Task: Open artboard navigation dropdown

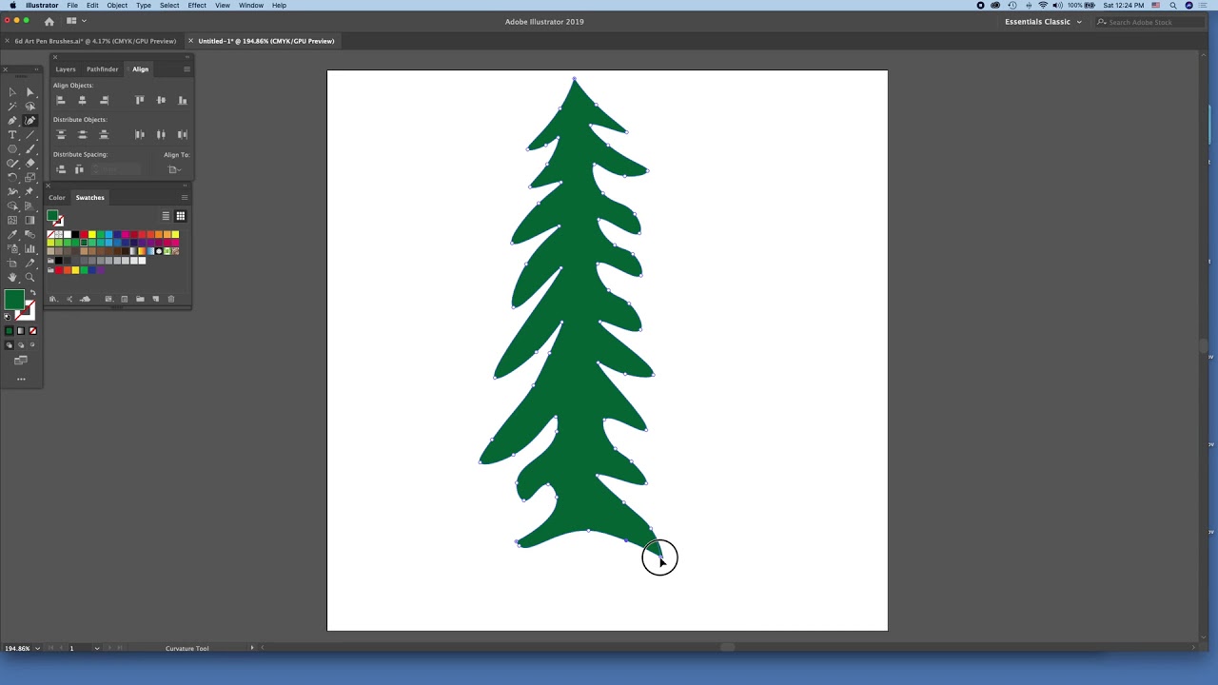Action: (x=96, y=649)
